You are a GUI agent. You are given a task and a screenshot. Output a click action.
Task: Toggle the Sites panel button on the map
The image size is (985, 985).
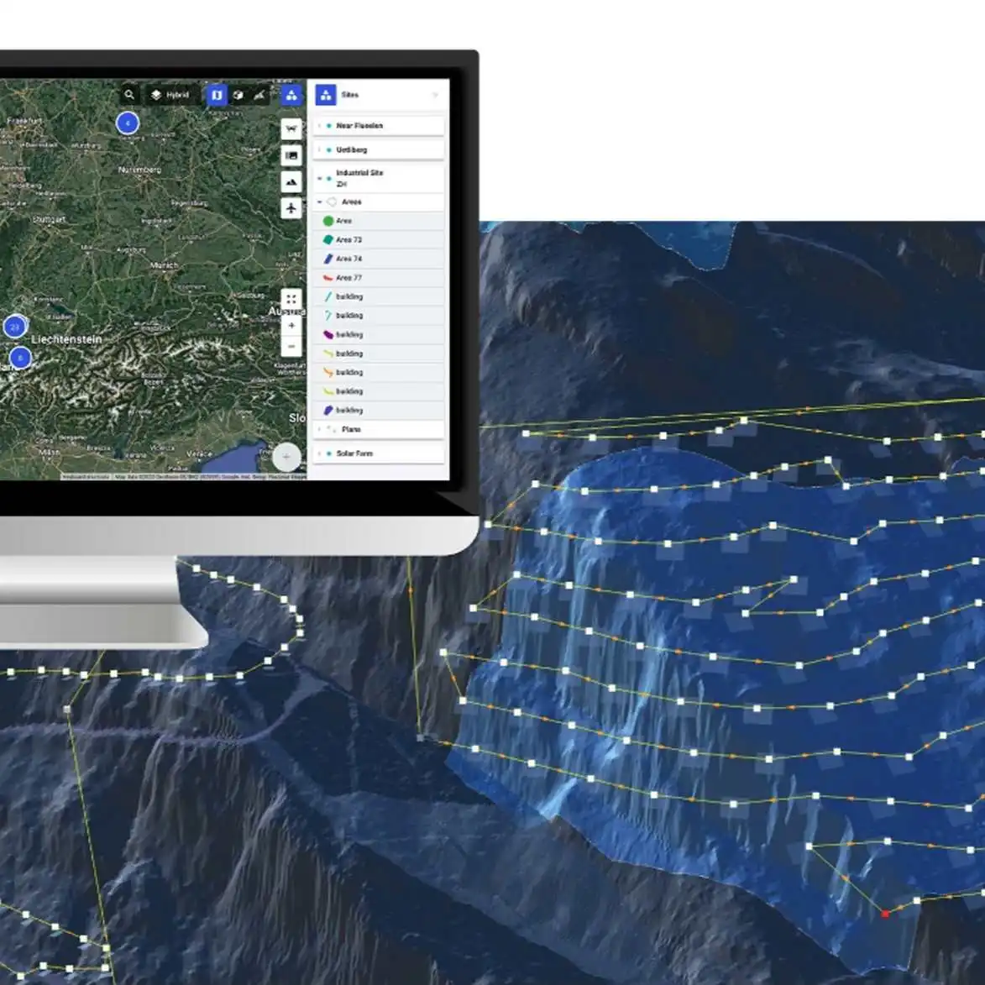click(x=291, y=95)
